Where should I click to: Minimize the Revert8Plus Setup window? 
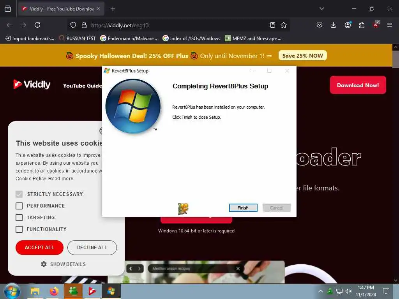pyautogui.click(x=252, y=71)
